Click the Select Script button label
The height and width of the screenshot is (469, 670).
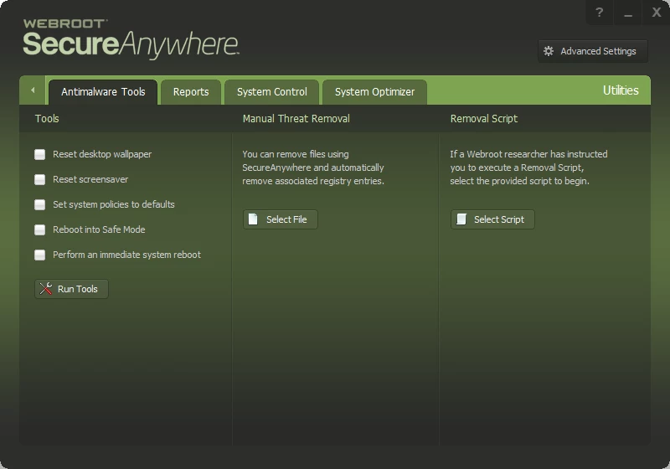coord(499,219)
